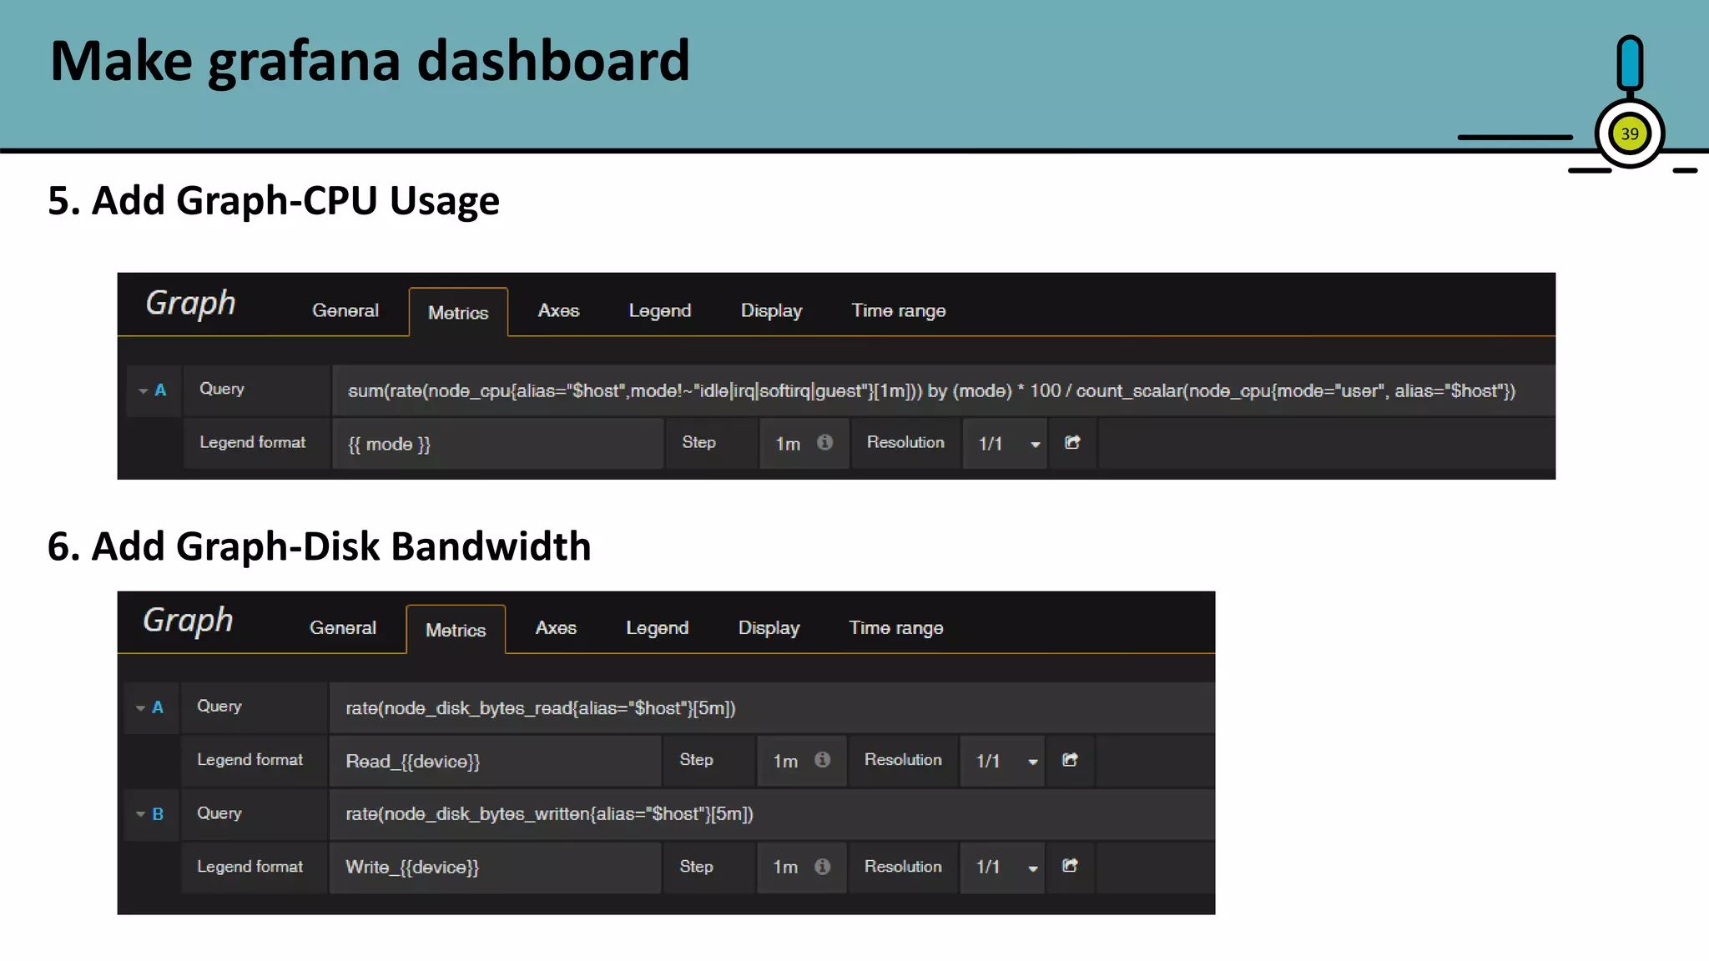The image size is (1709, 961).
Task: Open Resolution dropdown in query B row
Action: (x=1004, y=868)
